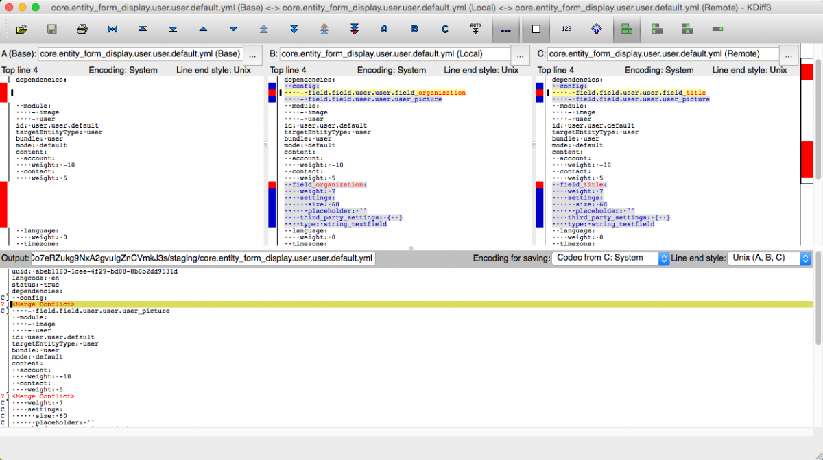Go to the last delta

[172, 29]
